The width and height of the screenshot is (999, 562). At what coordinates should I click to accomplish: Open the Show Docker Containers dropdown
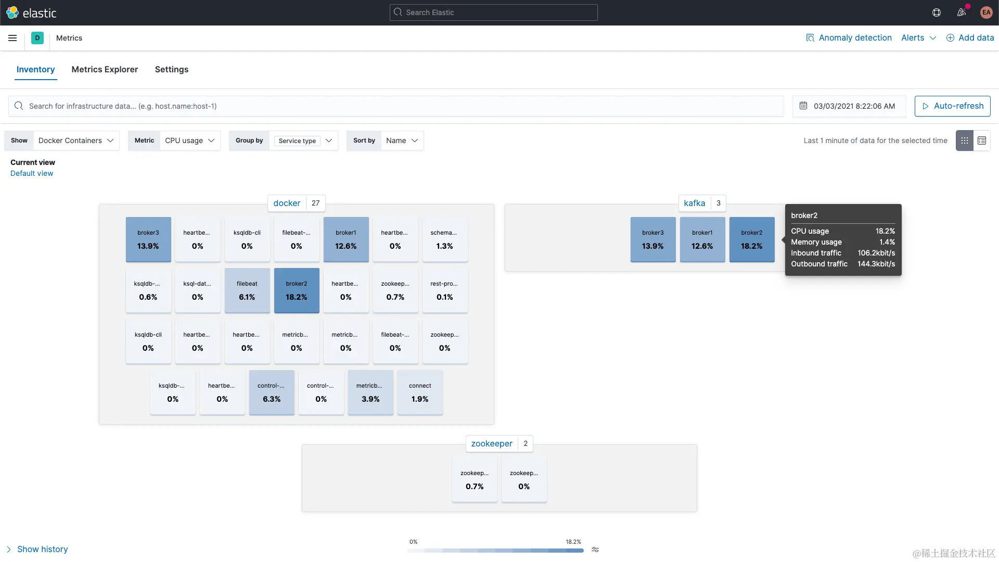pos(76,140)
